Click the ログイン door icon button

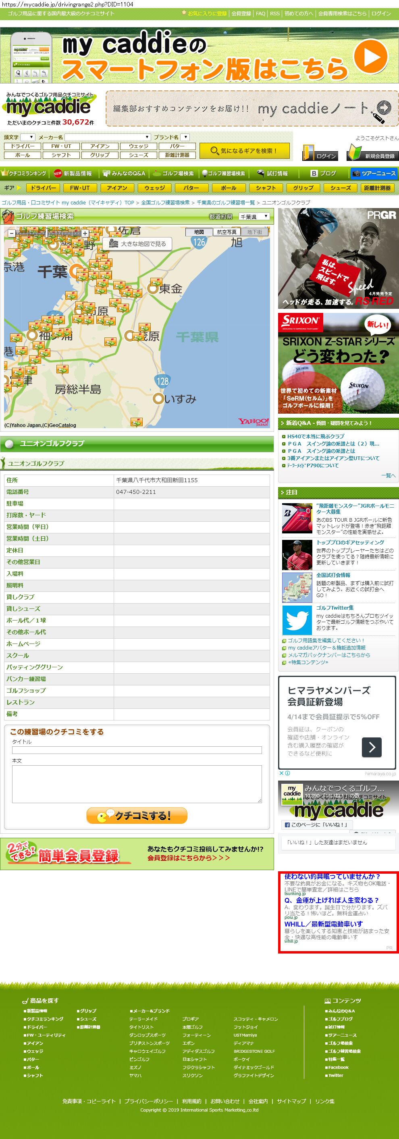tap(320, 153)
